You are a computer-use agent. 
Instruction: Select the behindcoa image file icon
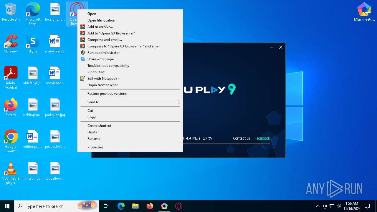tap(33, 108)
